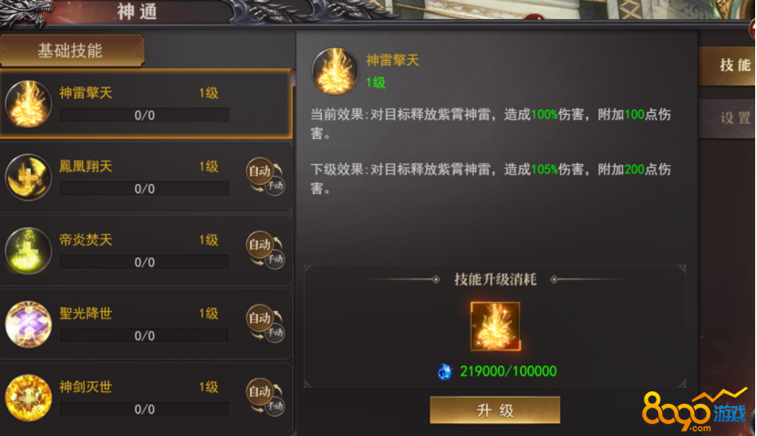Click the large 神雷擎天 detail icon

pyautogui.click(x=335, y=71)
